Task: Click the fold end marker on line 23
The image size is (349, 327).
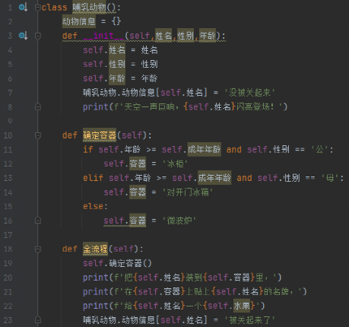Action: pyautogui.click(x=38, y=319)
